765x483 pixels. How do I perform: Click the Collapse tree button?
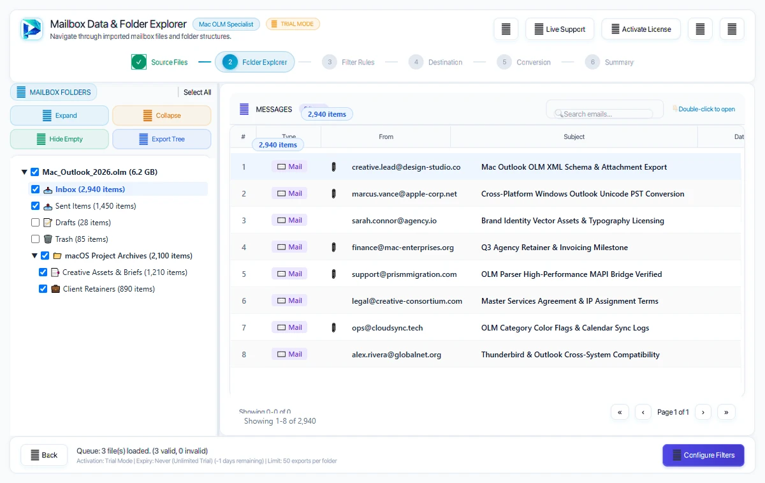point(162,115)
